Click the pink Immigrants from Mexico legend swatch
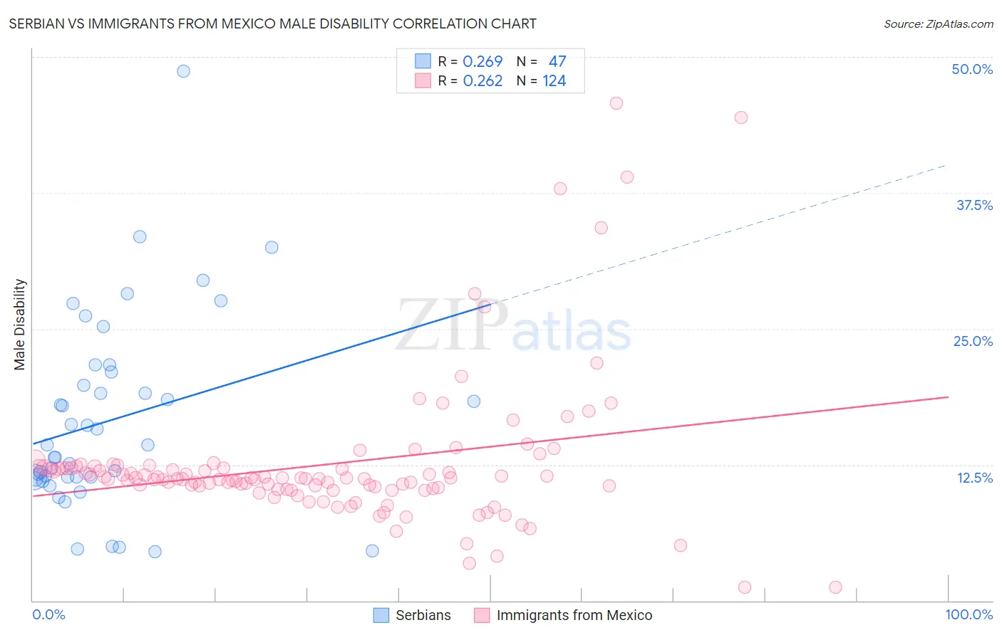Image resolution: width=1002 pixels, height=635 pixels. click(482, 615)
